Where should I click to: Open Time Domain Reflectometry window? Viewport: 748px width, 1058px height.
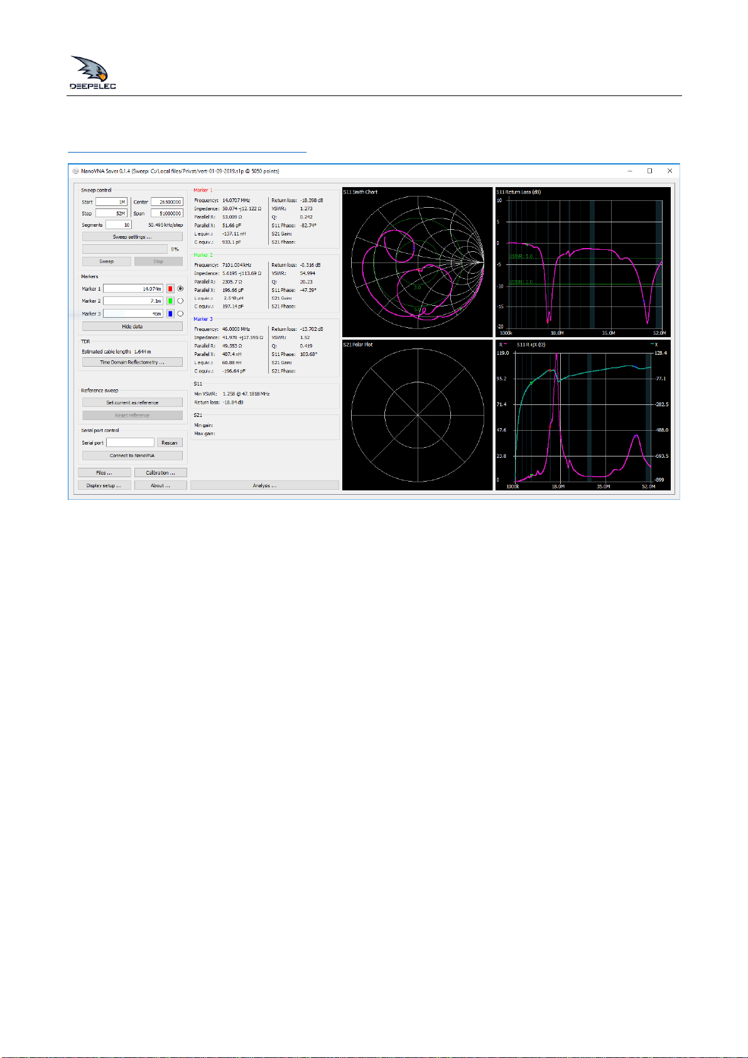click(133, 362)
